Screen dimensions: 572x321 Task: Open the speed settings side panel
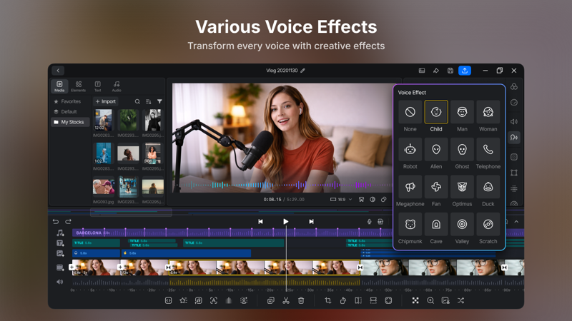tap(514, 102)
